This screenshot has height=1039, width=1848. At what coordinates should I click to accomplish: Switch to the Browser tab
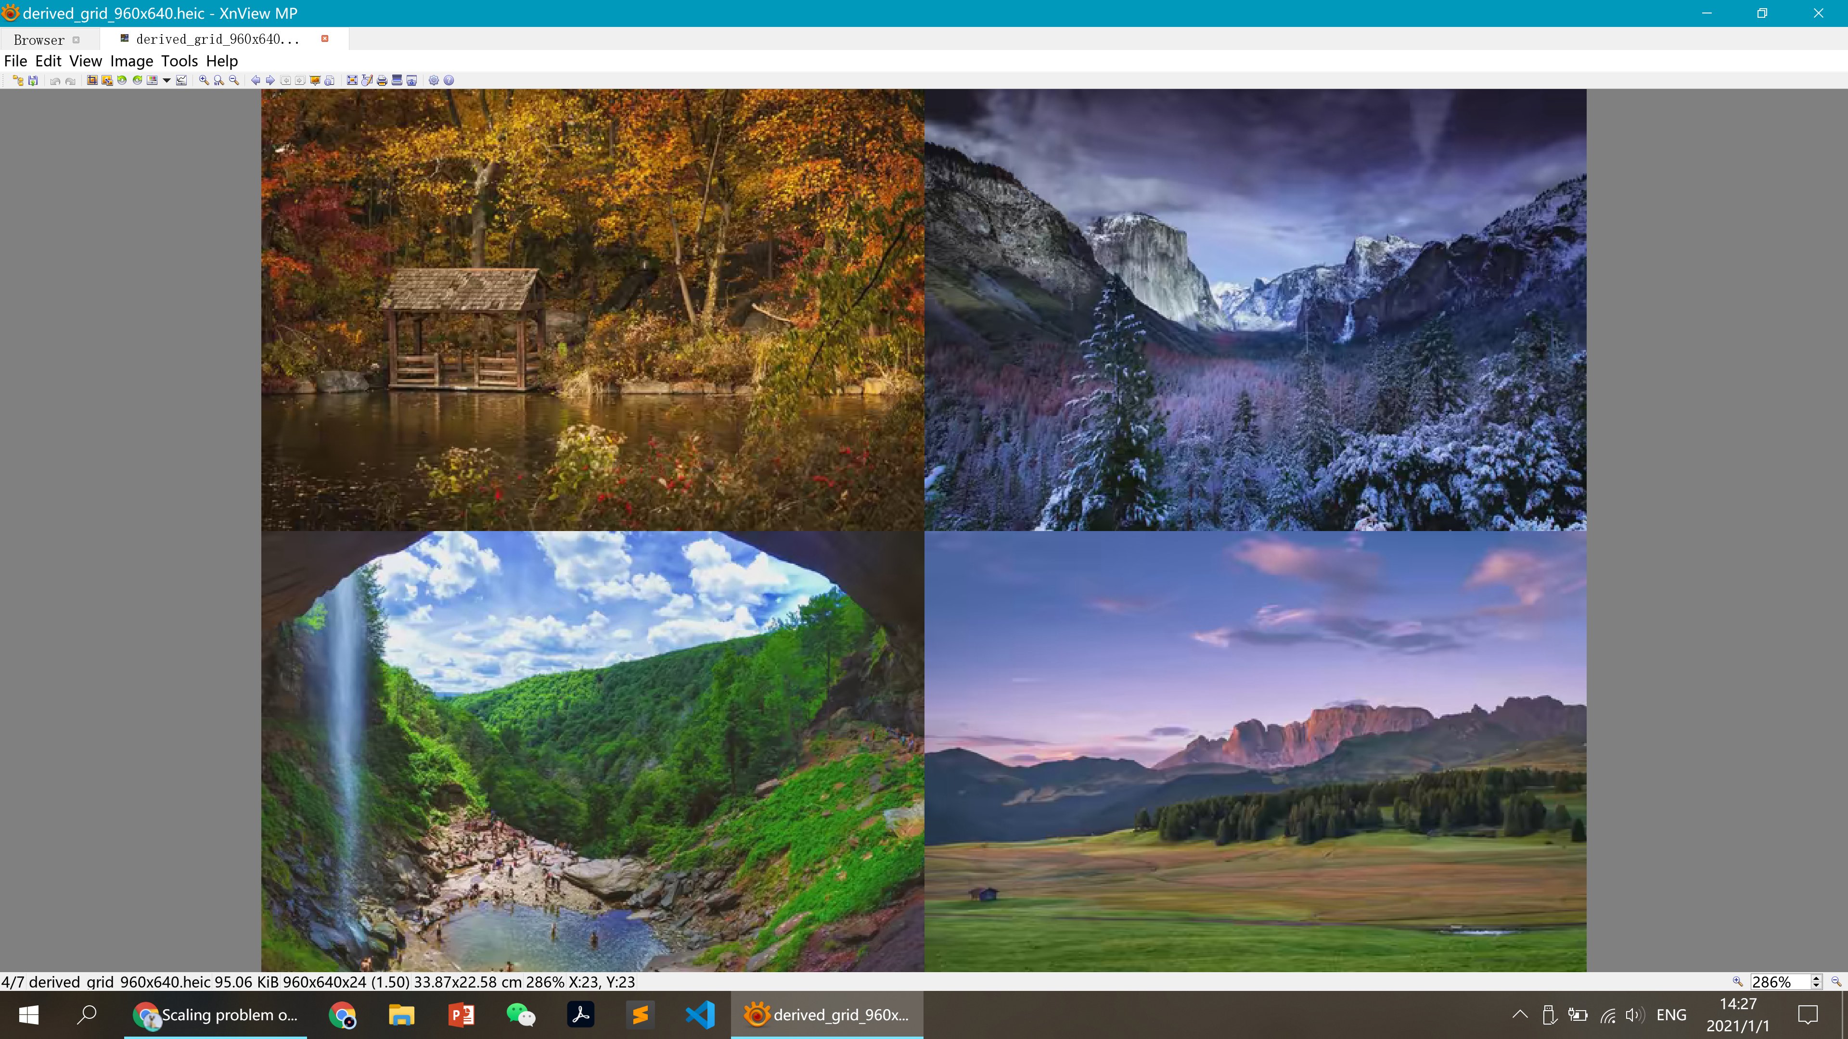[x=38, y=40]
